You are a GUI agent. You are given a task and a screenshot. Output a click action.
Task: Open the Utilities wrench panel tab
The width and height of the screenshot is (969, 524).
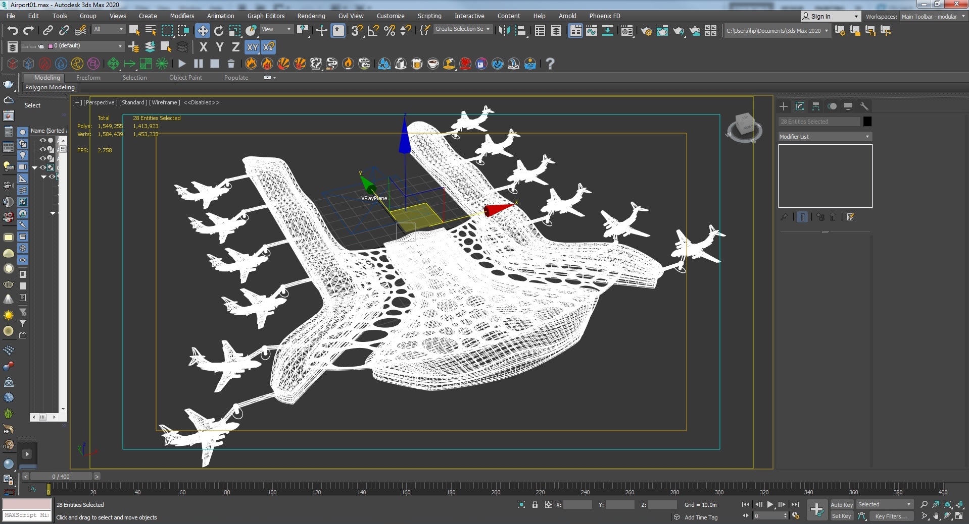864,106
